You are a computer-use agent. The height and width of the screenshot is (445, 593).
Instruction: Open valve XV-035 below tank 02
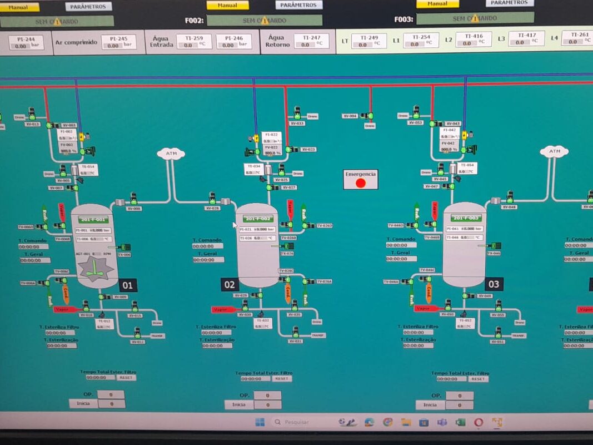click(295, 306)
